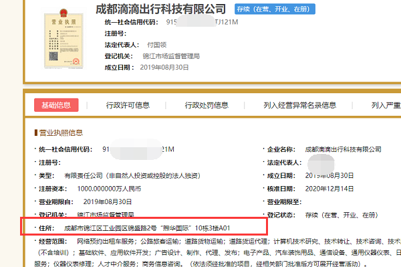Select header establishment date 2019年08月30日
Screen dimensions: 401x267
[164, 68]
